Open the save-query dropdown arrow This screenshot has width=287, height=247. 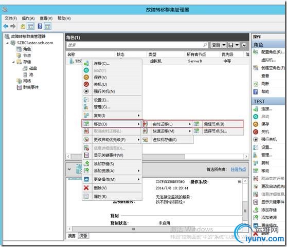pyautogui.click(x=237, y=45)
